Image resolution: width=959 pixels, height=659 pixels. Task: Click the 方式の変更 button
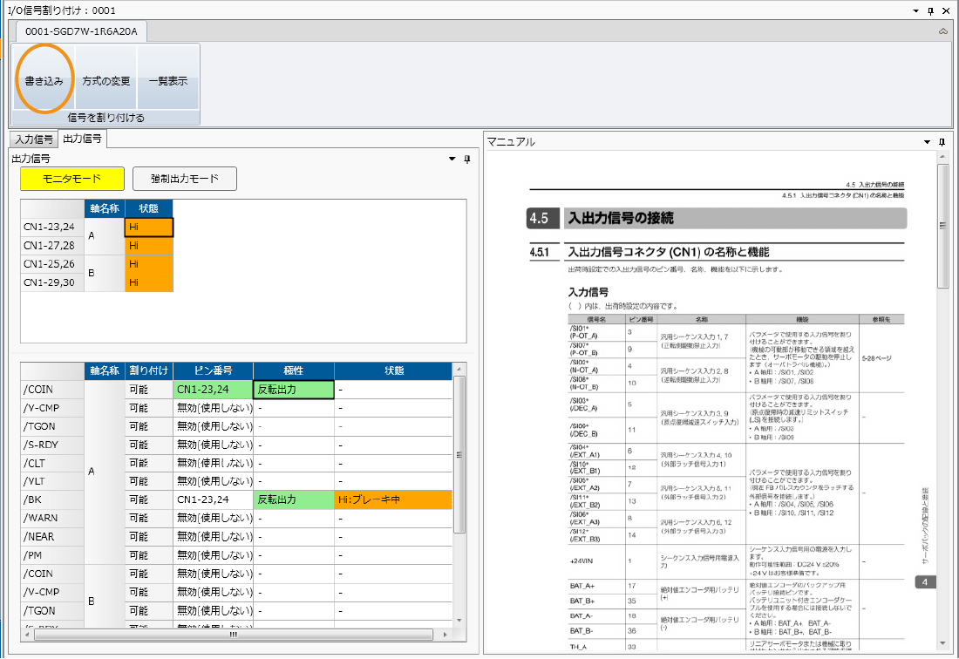click(105, 81)
